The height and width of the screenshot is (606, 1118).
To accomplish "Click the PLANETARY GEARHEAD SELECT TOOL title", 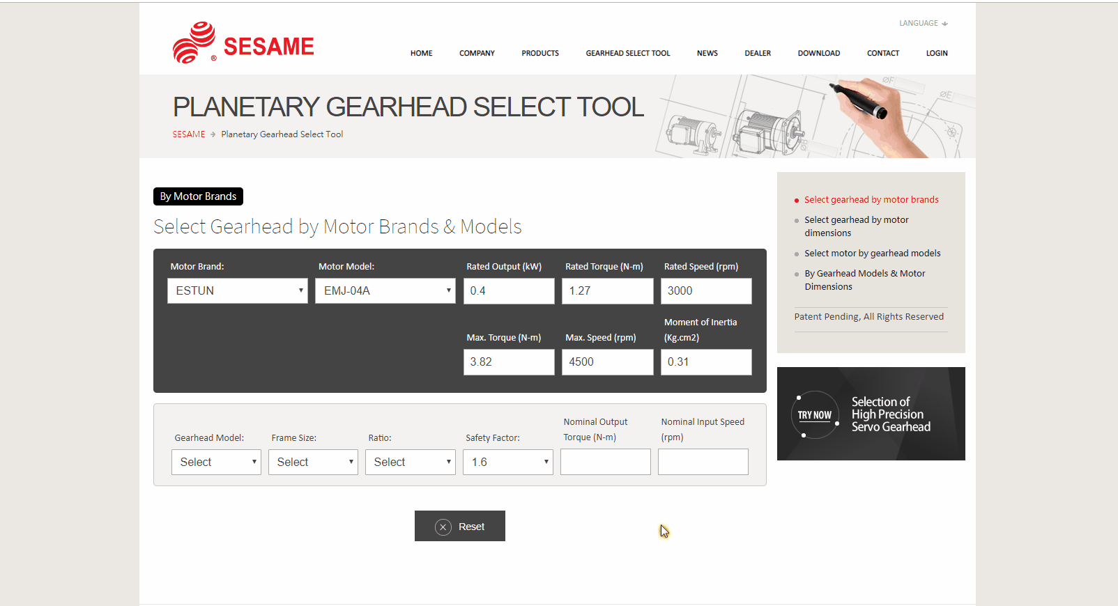I will 408,107.
